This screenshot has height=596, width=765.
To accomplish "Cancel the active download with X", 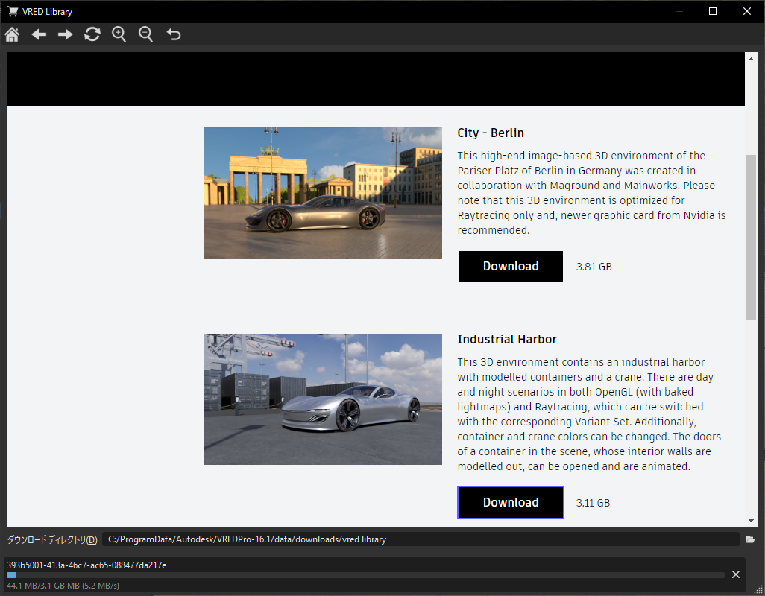I will 736,574.
